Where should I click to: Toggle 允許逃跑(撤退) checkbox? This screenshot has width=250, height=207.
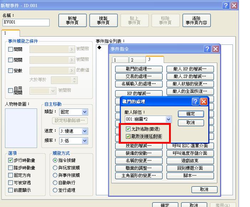128,129
